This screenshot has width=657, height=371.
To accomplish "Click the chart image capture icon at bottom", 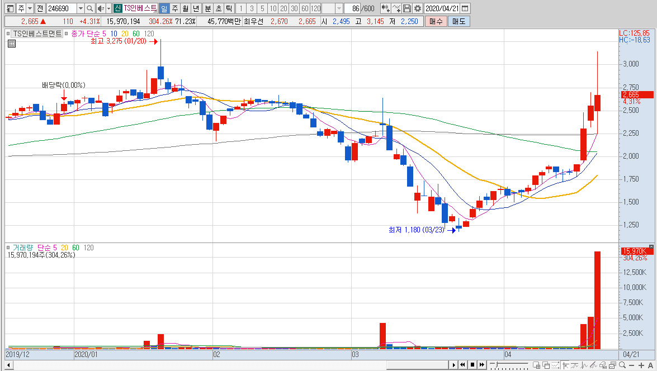I will [613, 365].
